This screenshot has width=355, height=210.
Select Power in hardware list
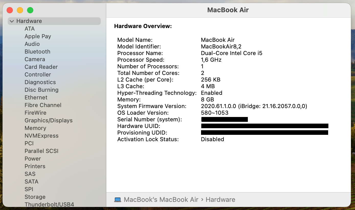tap(33, 159)
